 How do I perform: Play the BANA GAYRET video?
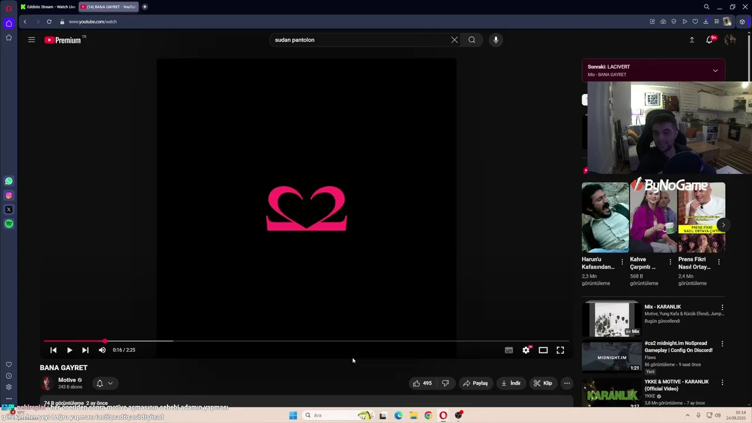point(69,350)
